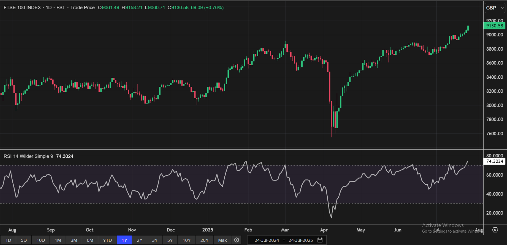Expand the GBP currency dropdown
This screenshot has height=245, width=507.
[x=495, y=8]
